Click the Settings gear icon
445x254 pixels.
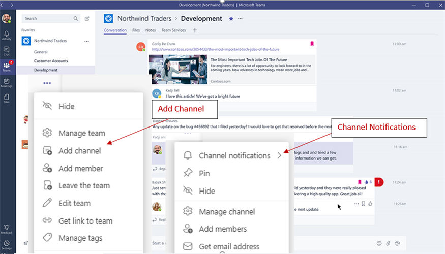click(x=7, y=244)
